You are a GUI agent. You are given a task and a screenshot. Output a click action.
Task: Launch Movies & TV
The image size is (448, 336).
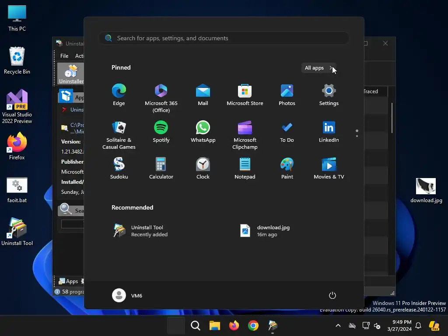pos(329,168)
